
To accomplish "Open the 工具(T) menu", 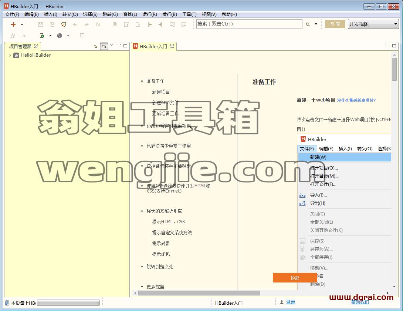I will coord(189,14).
